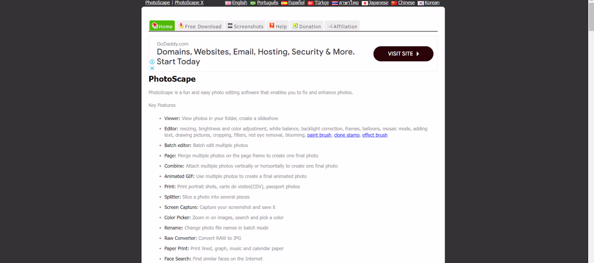Close the GoDaddy ad with X
This screenshot has height=263, width=594.
point(152,68)
